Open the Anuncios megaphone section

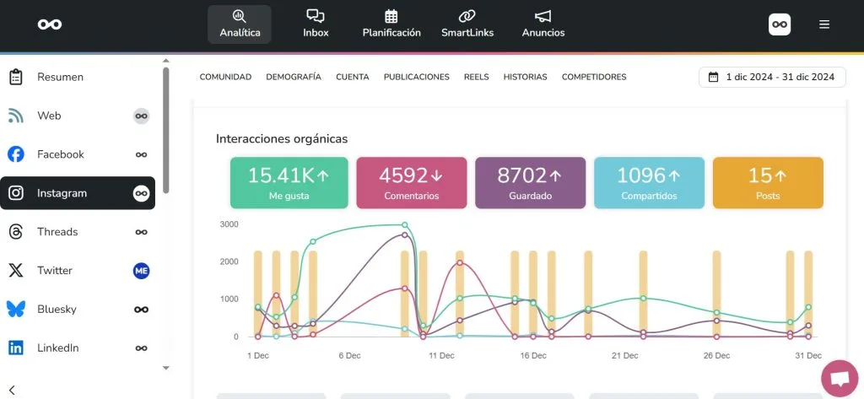pyautogui.click(x=543, y=24)
